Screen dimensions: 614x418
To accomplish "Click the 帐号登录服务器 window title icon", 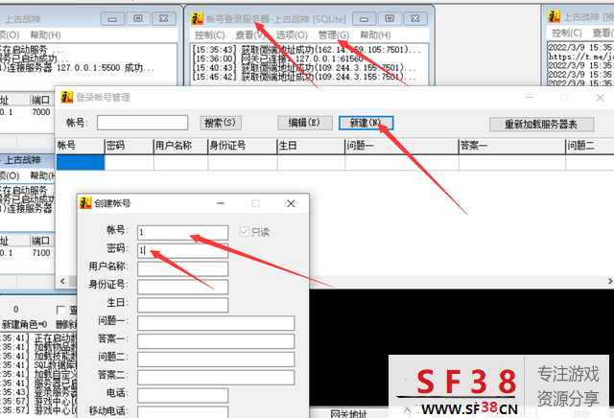I will tap(197, 18).
